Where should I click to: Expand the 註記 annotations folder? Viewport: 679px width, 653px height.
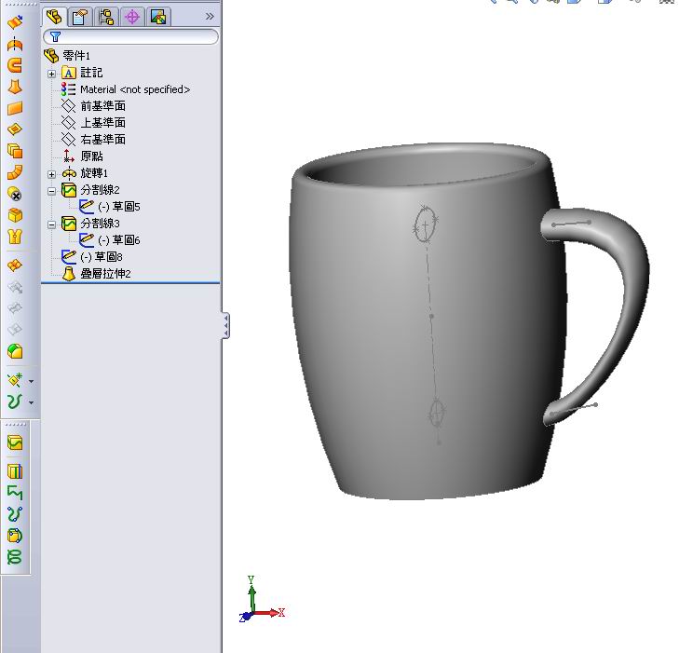tap(51, 74)
